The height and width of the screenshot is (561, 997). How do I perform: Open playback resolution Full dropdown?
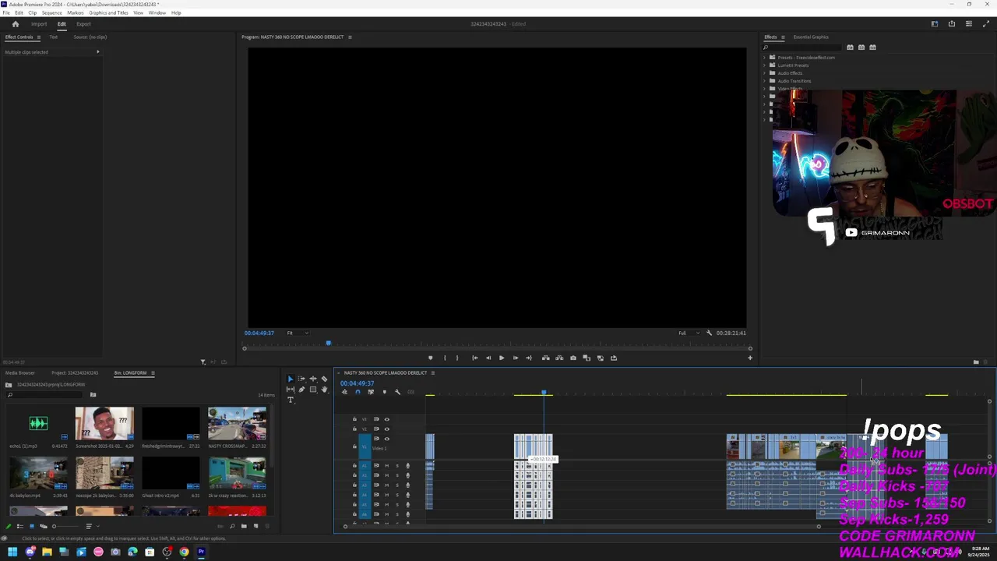pos(689,333)
